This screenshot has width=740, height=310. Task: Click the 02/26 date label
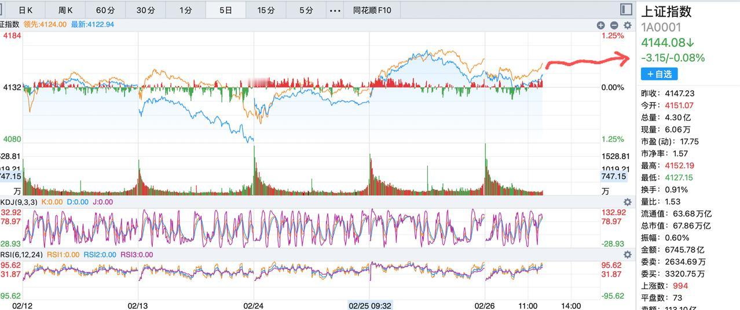click(x=485, y=305)
